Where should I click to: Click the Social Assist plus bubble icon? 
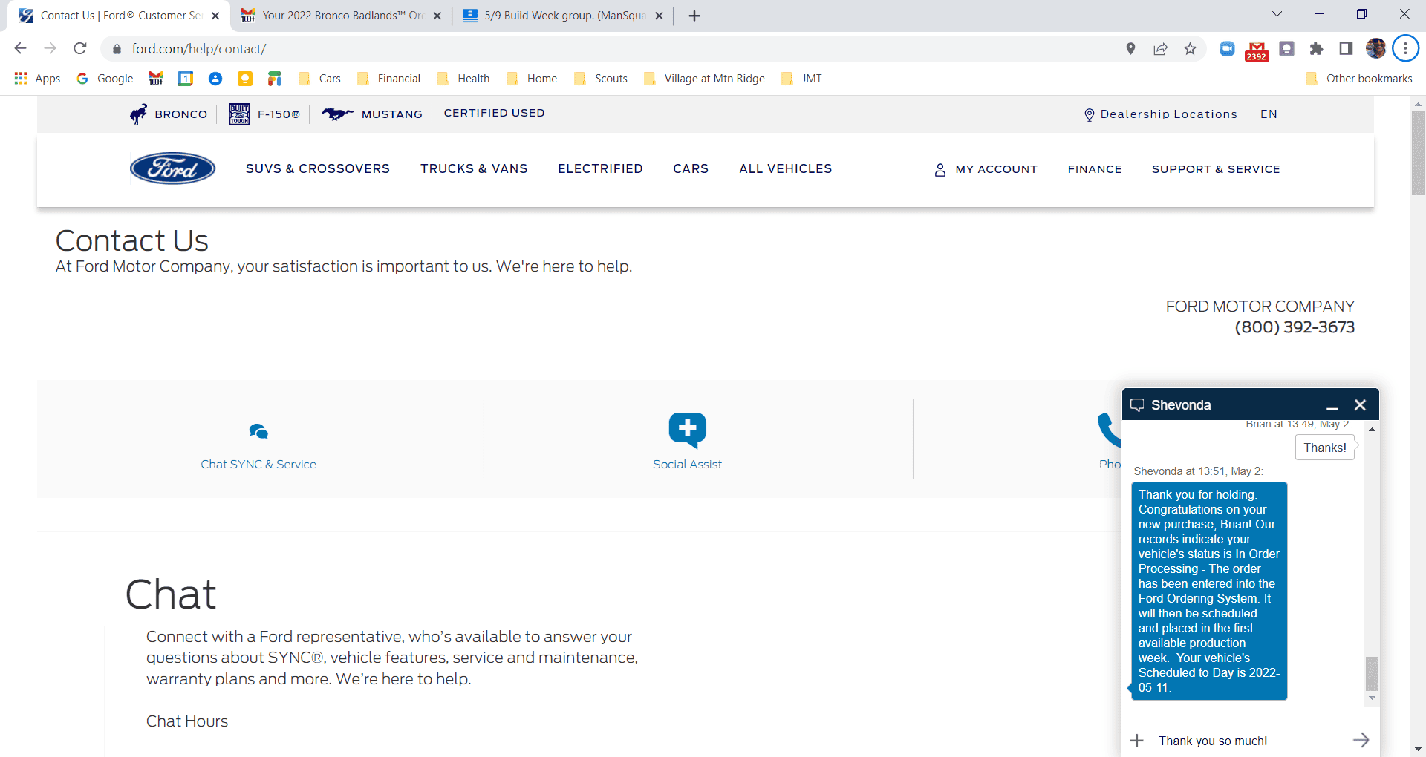[687, 430]
